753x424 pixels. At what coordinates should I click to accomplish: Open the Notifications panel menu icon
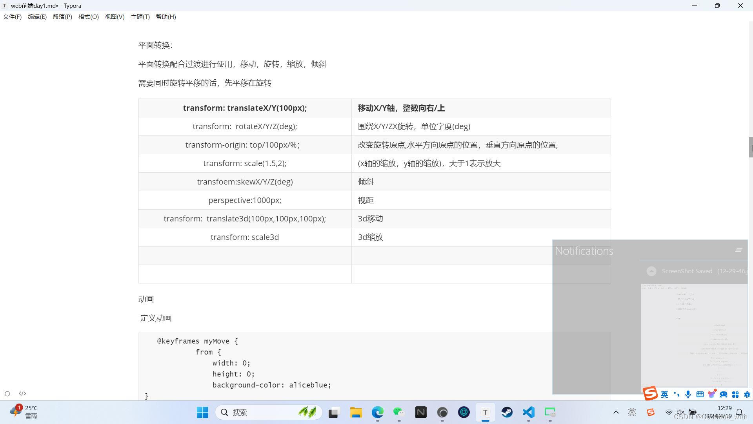(738, 250)
